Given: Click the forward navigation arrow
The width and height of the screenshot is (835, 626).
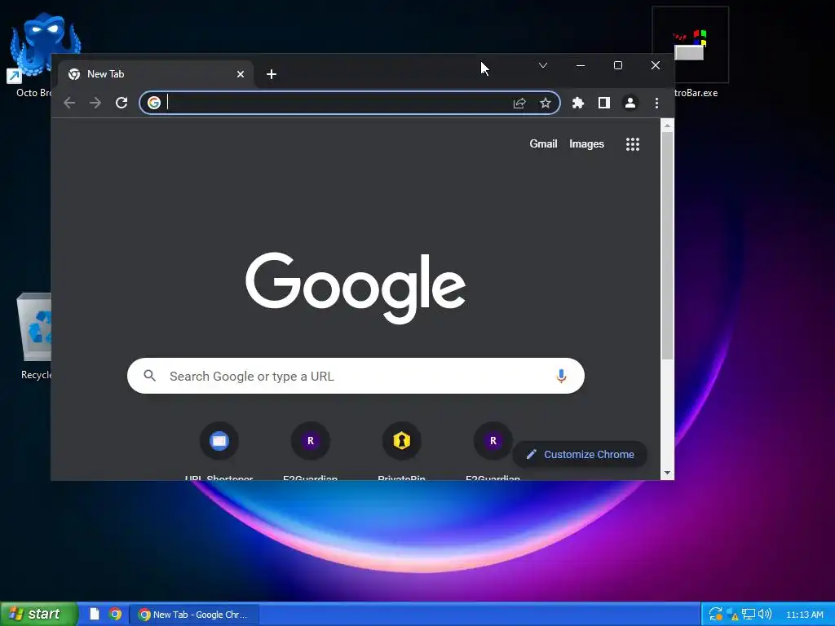Looking at the screenshot, I should point(95,103).
